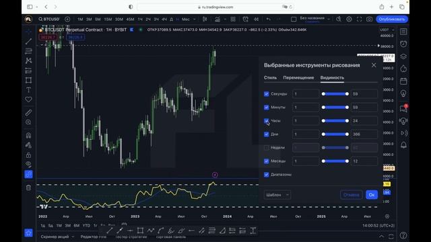Open the Fibonacci retracement tools in left toolbar
This screenshot has height=242, width=431.
tap(28, 51)
